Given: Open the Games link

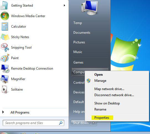Looking at the screenshot, I should (x=78, y=62).
